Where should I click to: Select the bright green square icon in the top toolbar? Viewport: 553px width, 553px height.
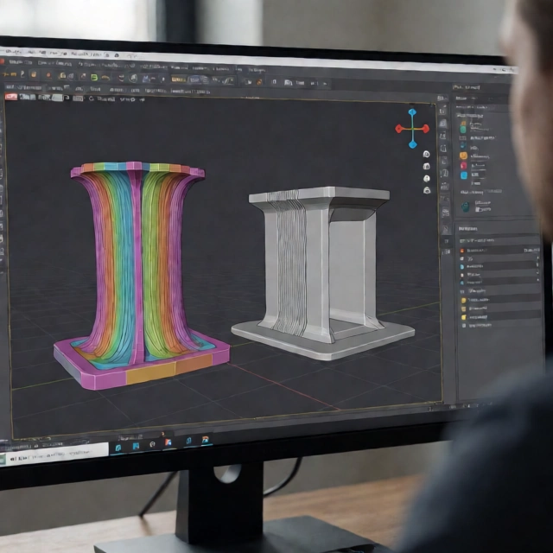pyautogui.click(x=94, y=77)
